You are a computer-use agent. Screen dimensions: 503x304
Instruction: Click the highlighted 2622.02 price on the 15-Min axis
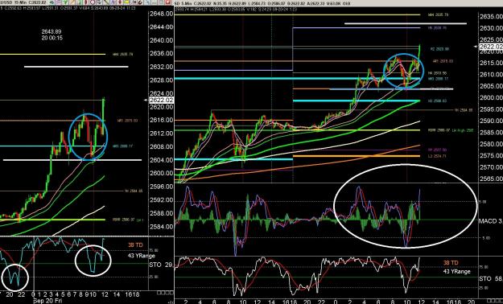click(162, 100)
